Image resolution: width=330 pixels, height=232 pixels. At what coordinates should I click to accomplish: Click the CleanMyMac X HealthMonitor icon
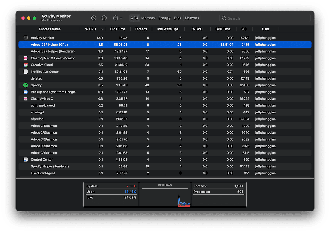(26, 58)
